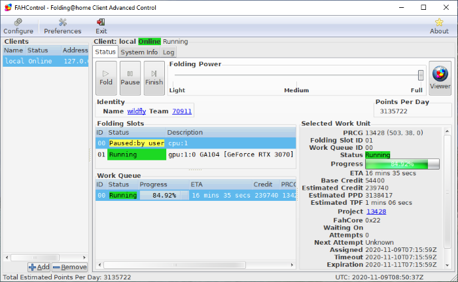
Task: Click the Timeout date value
Action: click(x=400, y=257)
